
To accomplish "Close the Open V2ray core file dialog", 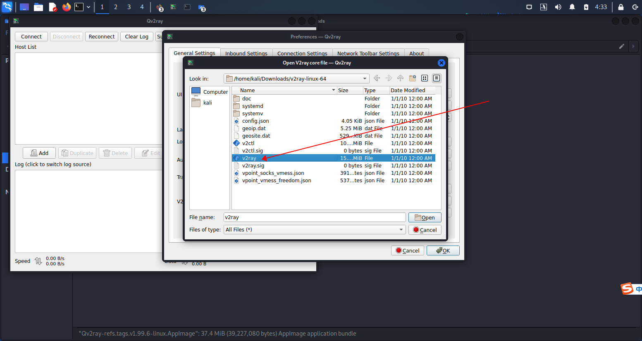I will click(x=441, y=63).
